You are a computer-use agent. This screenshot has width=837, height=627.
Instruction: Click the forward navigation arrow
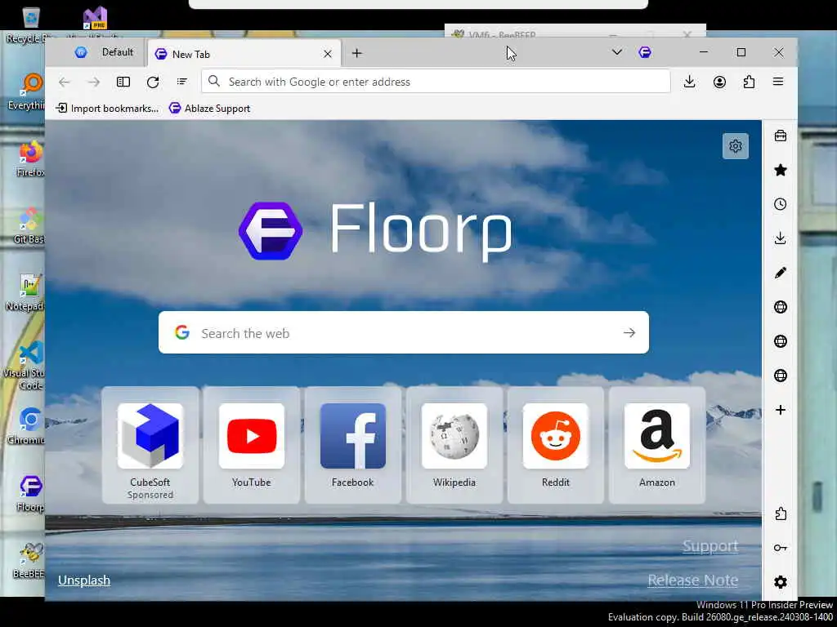93,82
